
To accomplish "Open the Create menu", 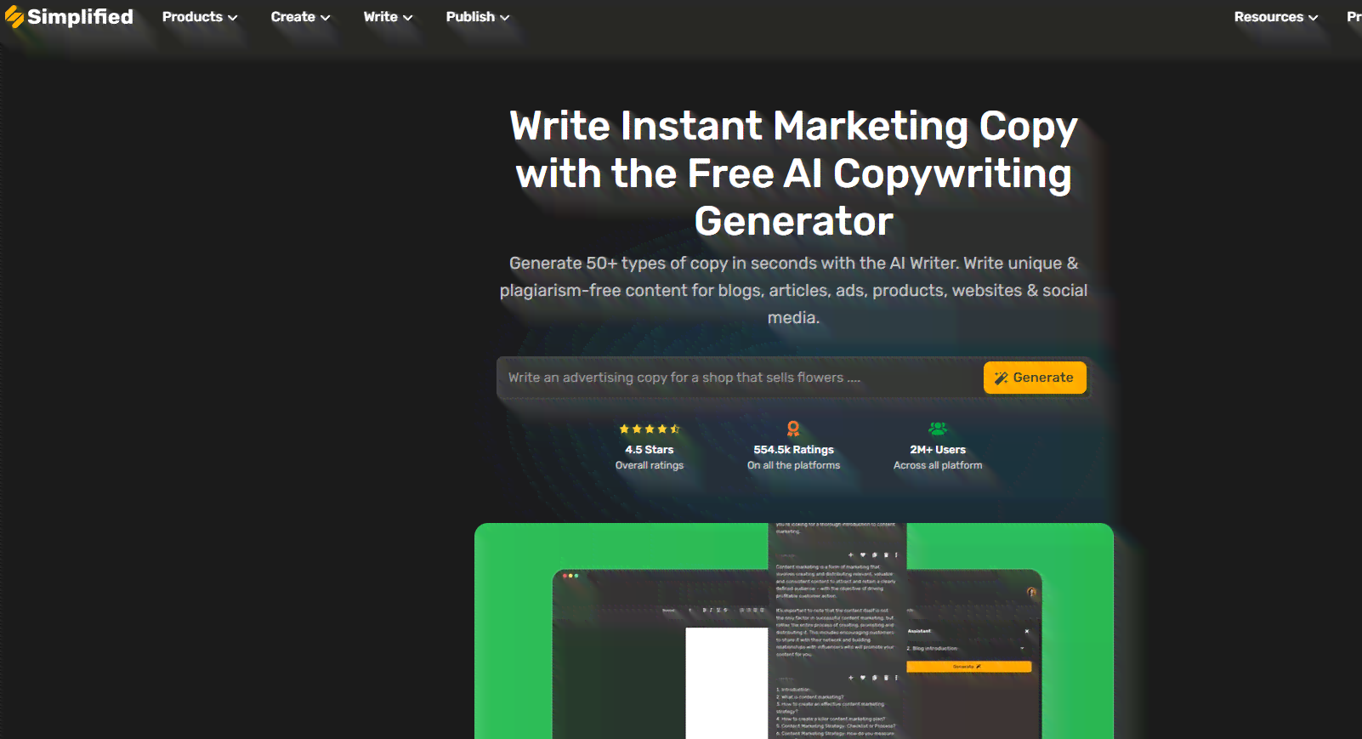I will click(300, 17).
